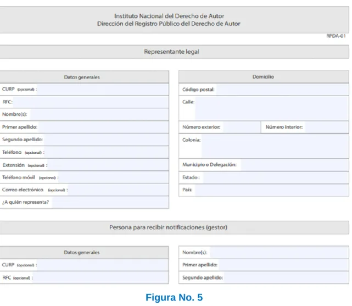Select the Número exterior field
The width and height of the screenshot is (352, 306).
[x=242, y=127]
